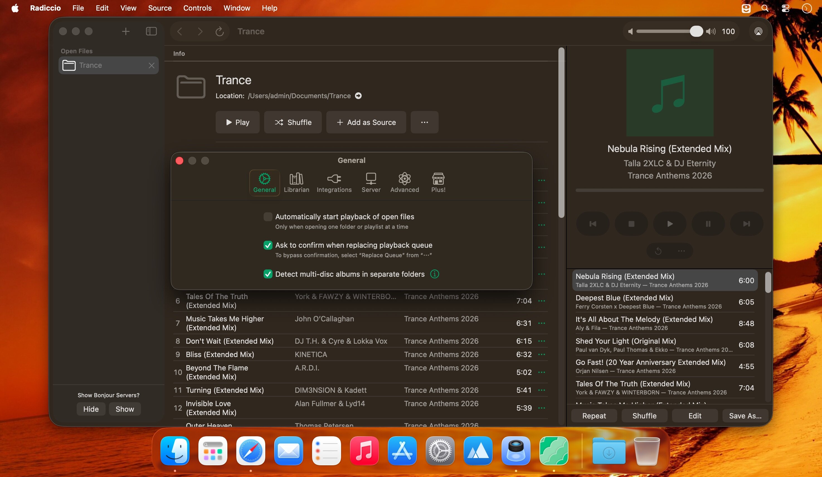
Task: Go back with the left chevron
Action: (180, 31)
